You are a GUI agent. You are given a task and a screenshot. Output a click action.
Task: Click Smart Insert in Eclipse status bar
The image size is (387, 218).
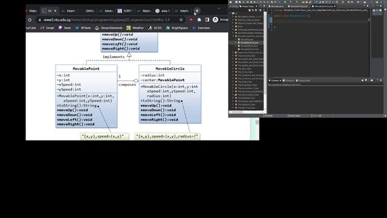tap(294, 116)
